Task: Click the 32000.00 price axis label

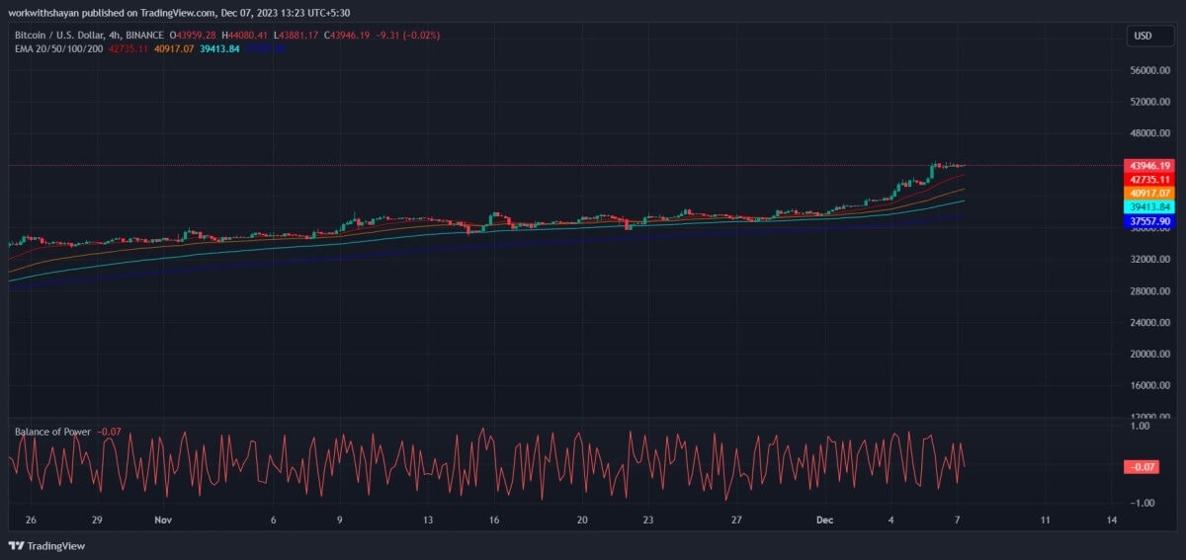Action: click(x=1150, y=260)
